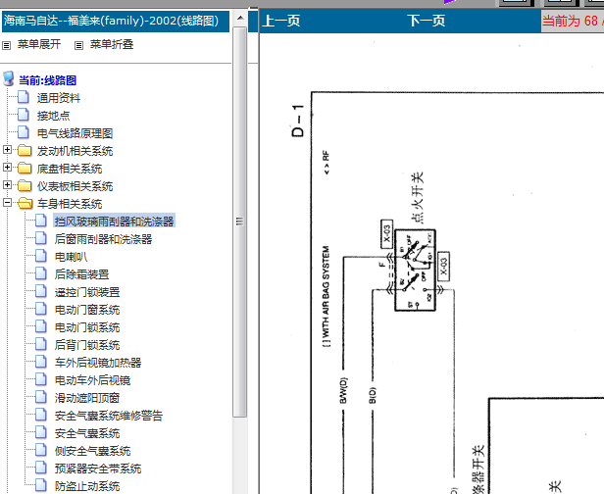Screen dimensions: 604x494
Task: Click the page icon beside 后背门锁系统
Action: 41,344
